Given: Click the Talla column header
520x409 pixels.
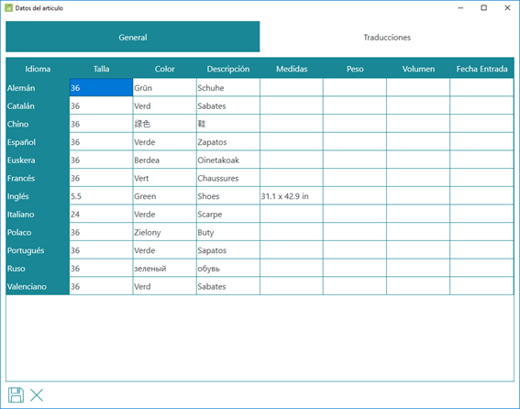Looking at the screenshot, I should [x=101, y=69].
